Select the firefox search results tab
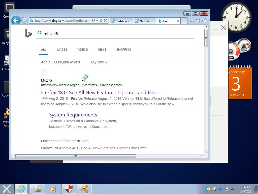 (x=167, y=21)
